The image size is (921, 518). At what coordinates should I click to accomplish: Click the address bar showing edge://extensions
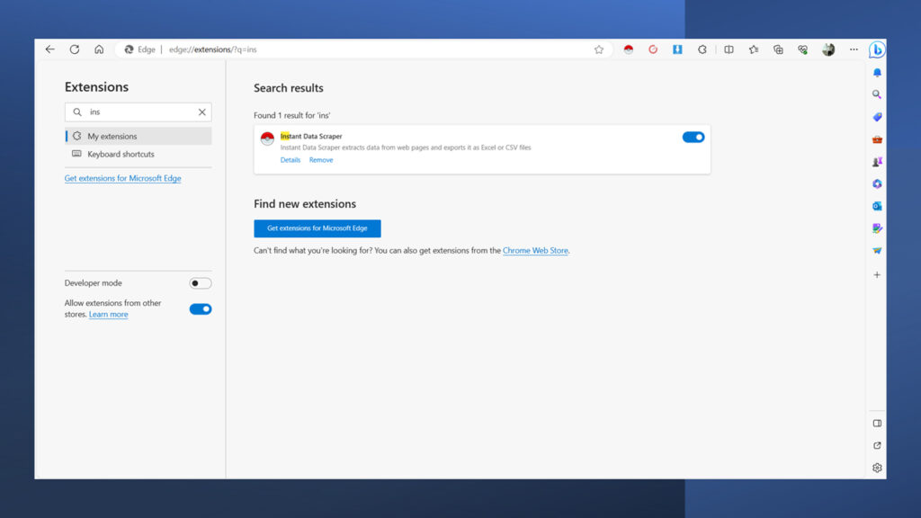coord(364,49)
